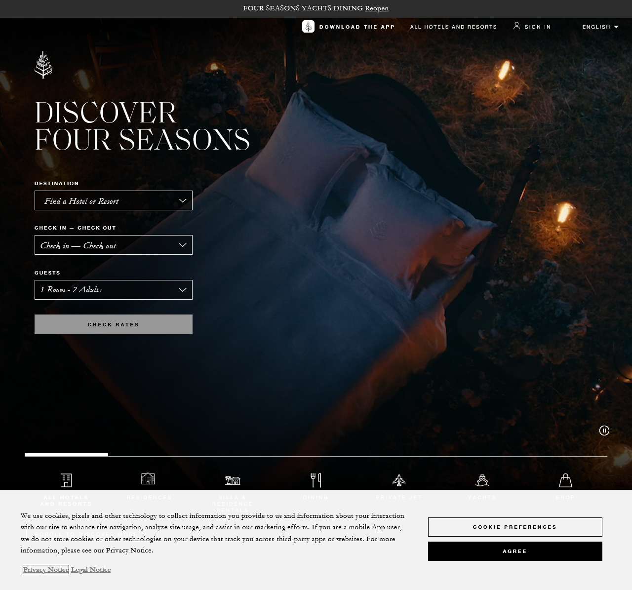Select the Dining fork and knife icon
Viewport: 632px width, 590px height.
[x=316, y=479]
